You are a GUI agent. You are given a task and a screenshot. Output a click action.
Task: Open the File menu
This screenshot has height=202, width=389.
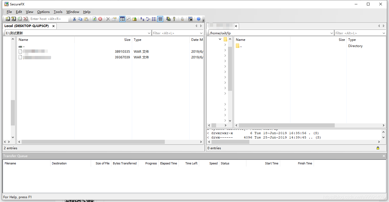pos(9,12)
